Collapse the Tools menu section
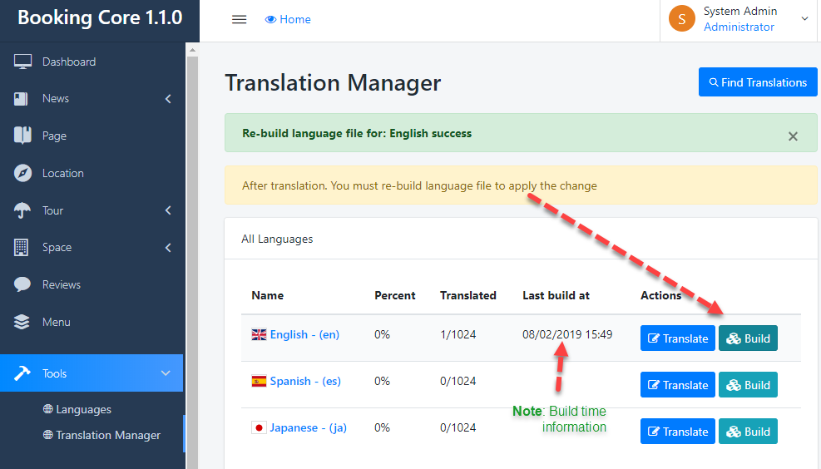Viewport: 821px width, 469px height. pyautogui.click(x=165, y=373)
